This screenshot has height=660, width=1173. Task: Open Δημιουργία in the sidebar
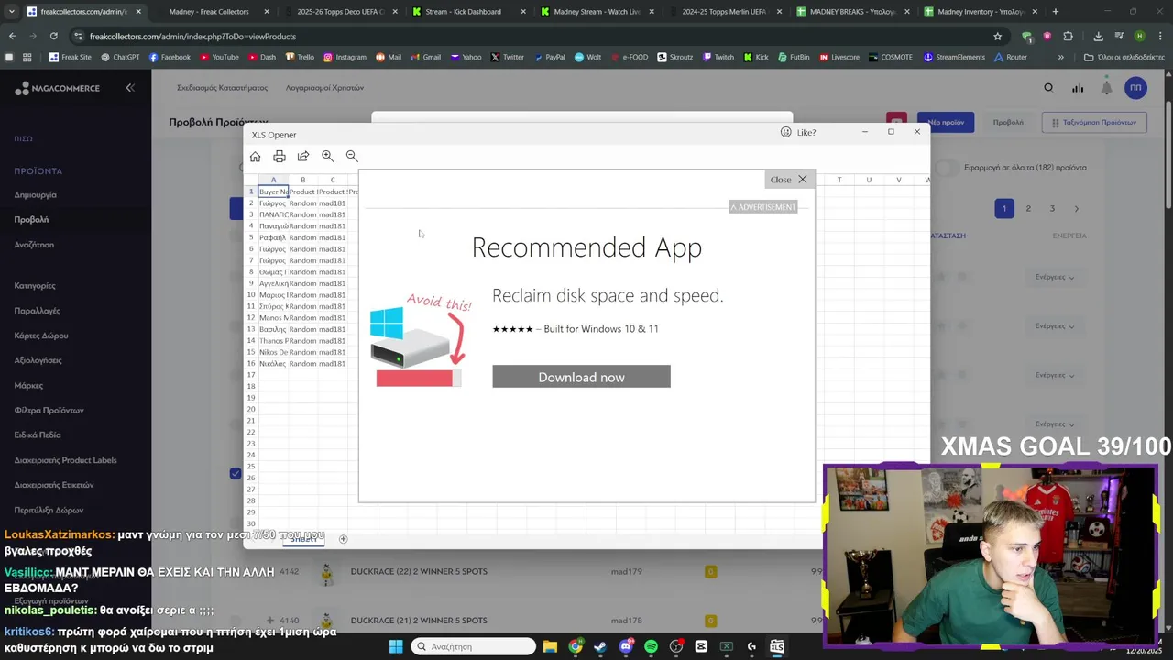pos(35,195)
